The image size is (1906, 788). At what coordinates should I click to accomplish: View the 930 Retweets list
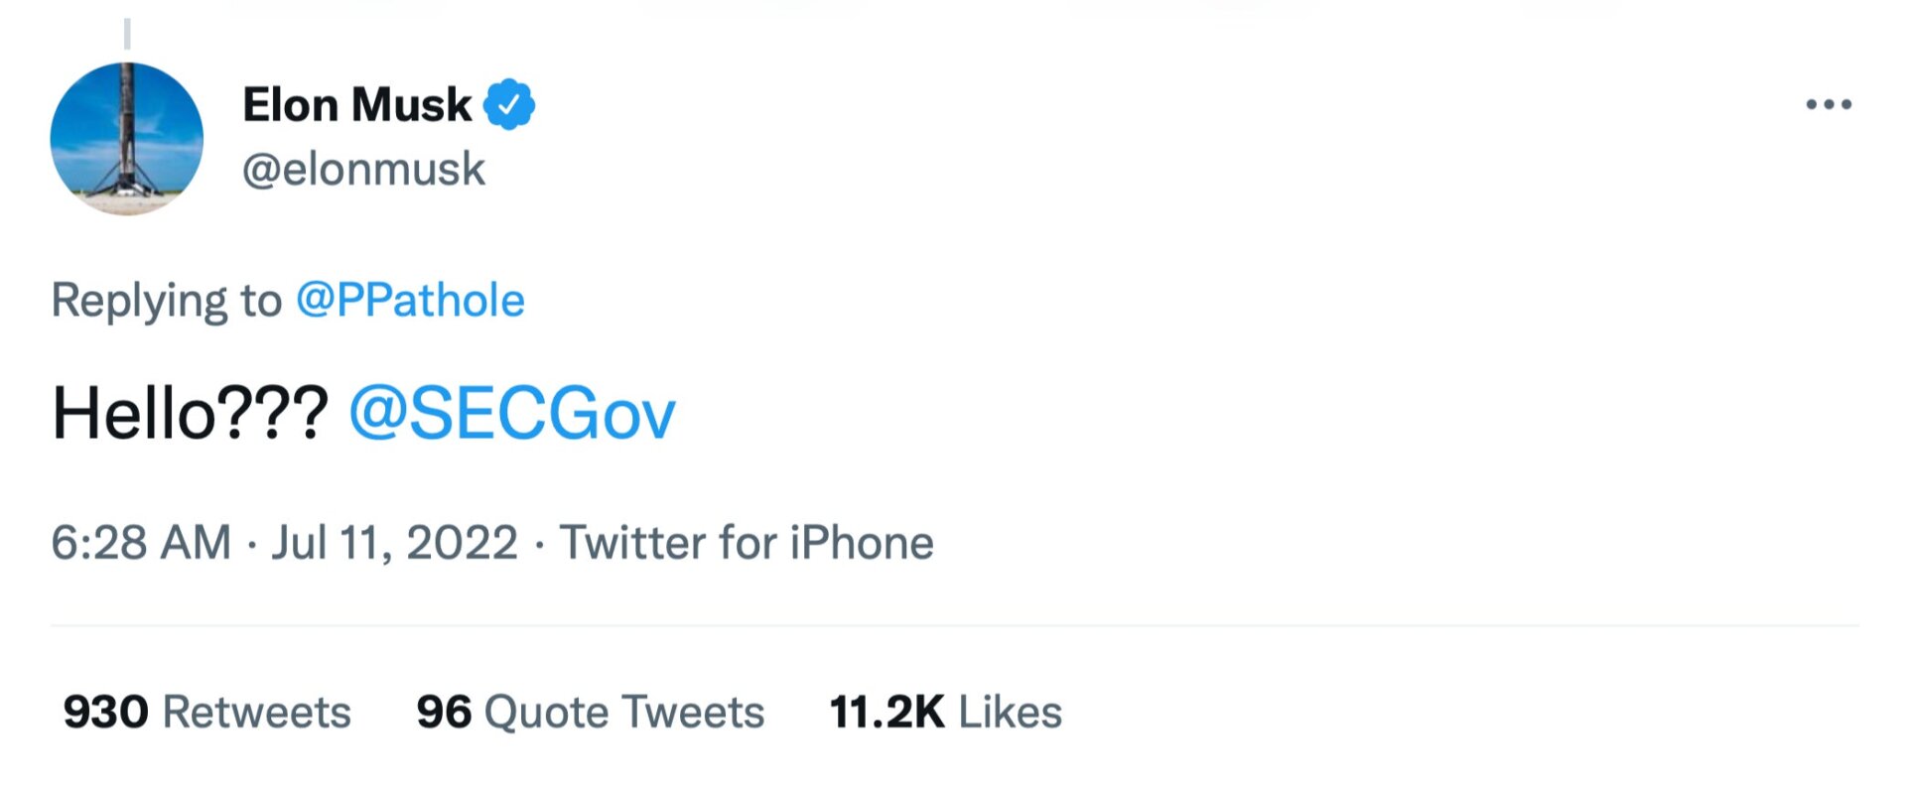point(207,711)
